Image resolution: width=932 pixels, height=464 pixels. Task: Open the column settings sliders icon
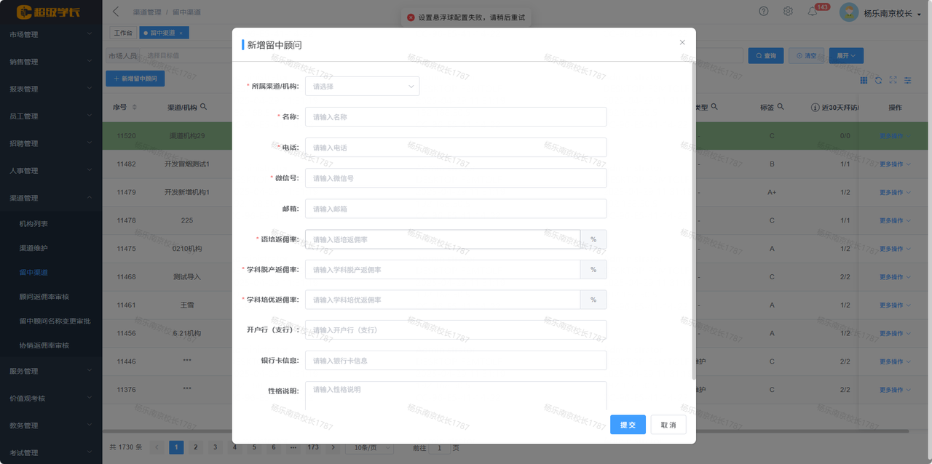tap(907, 80)
